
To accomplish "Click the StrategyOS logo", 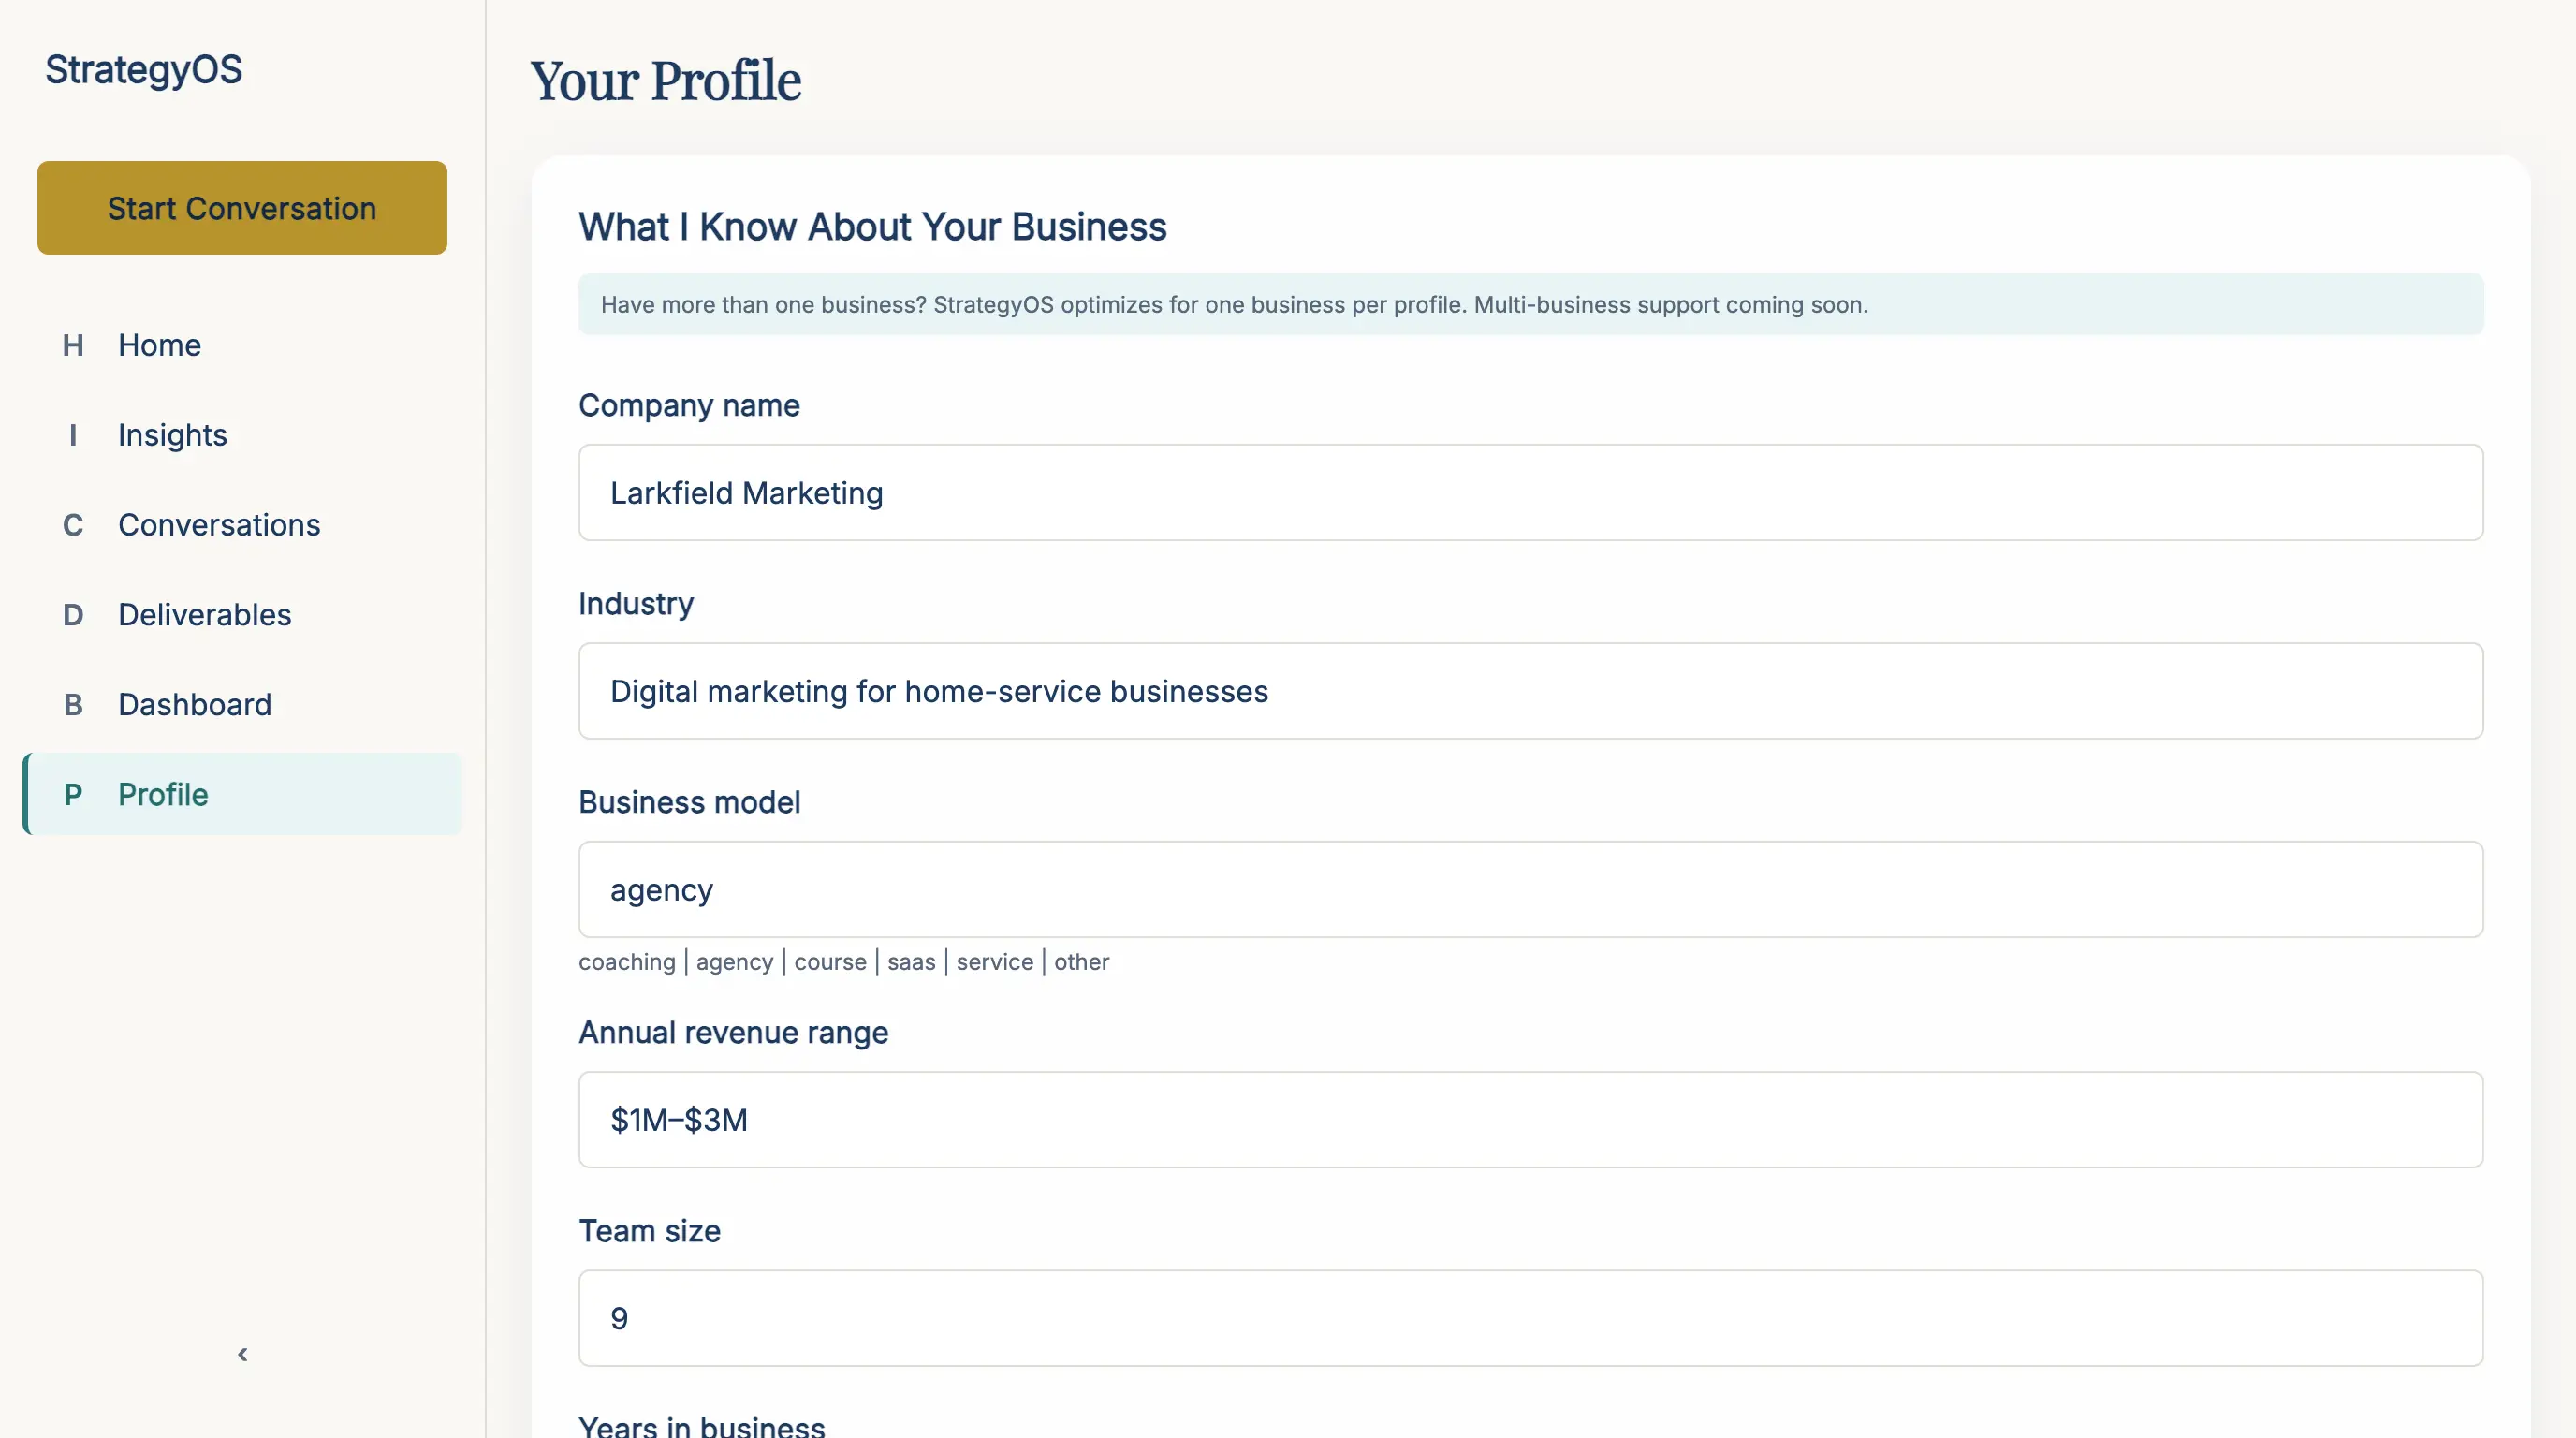I will [x=143, y=69].
